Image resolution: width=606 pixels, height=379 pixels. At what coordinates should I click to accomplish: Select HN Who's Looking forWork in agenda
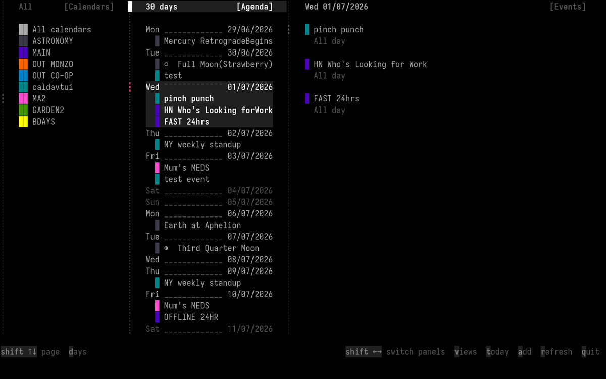click(218, 110)
